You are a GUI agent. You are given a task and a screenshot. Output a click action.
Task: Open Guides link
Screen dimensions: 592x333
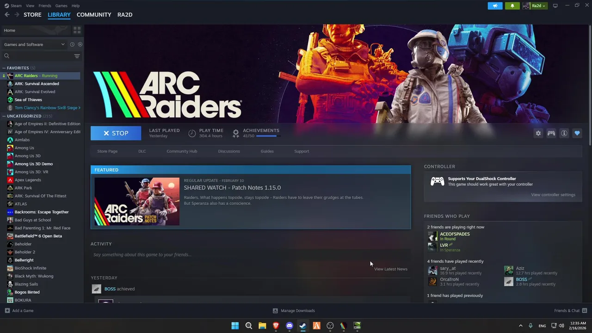(267, 151)
